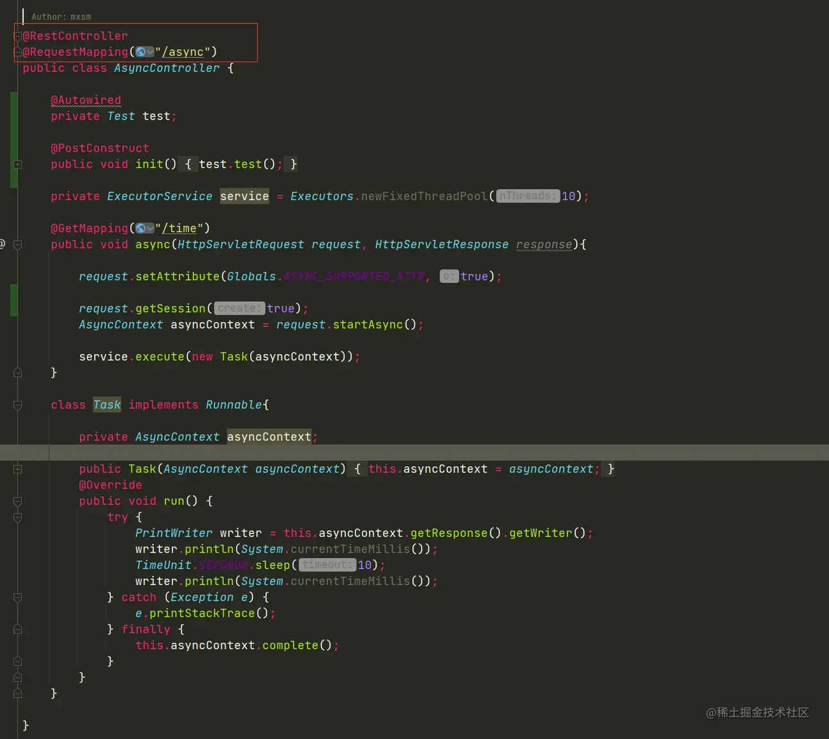Click the ExecutorService type name

tap(160, 196)
